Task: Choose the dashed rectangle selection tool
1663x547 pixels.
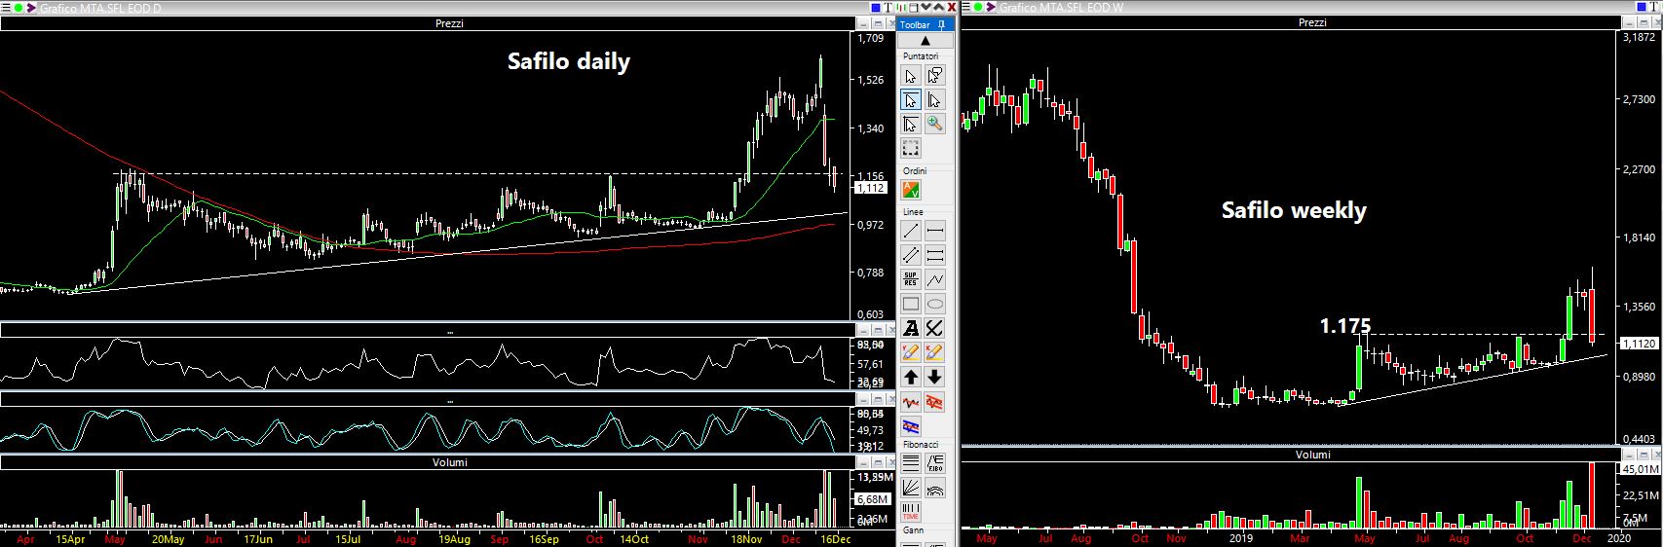Action: 911,148
